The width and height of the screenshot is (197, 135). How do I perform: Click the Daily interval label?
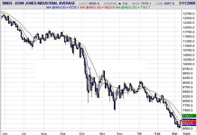pos(187,133)
